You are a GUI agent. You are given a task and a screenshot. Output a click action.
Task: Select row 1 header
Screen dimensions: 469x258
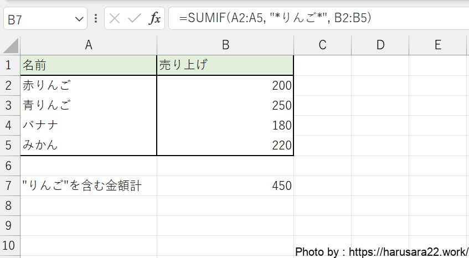pyautogui.click(x=9, y=65)
